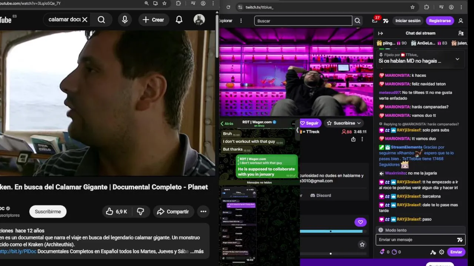This screenshot has width=474, height=266.
Task: Expand the video description with ...más
Action: [197, 251]
